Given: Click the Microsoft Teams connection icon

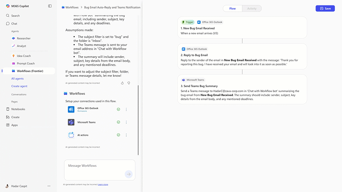Looking at the screenshot, I should coord(71,122).
